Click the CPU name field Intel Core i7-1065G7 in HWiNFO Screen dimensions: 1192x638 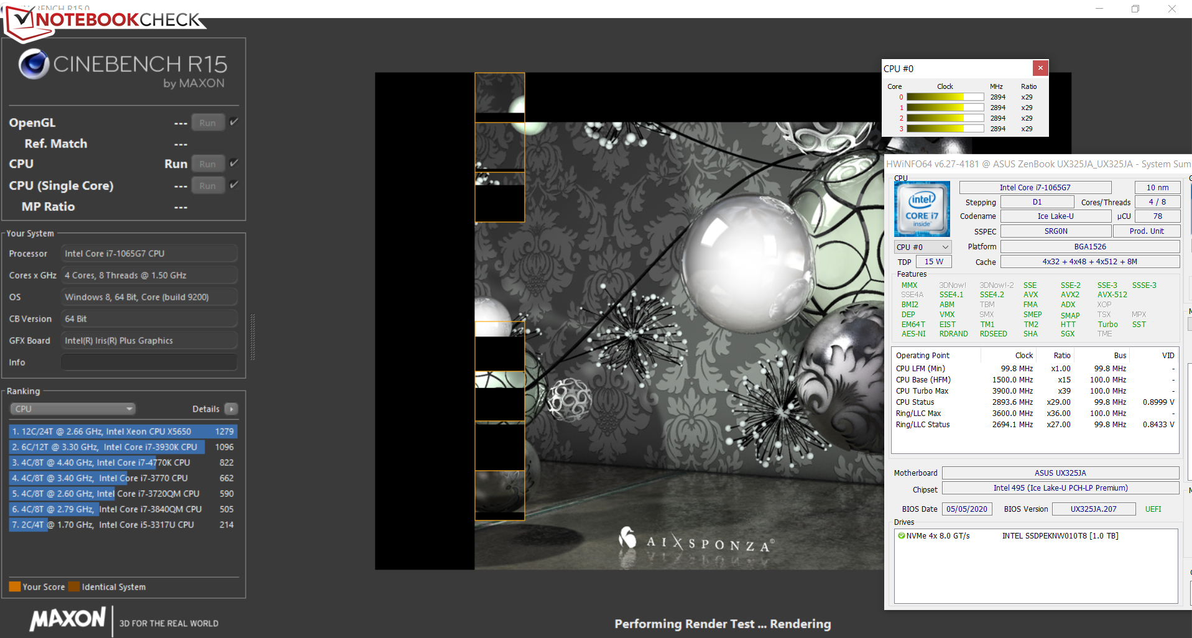tap(1035, 187)
